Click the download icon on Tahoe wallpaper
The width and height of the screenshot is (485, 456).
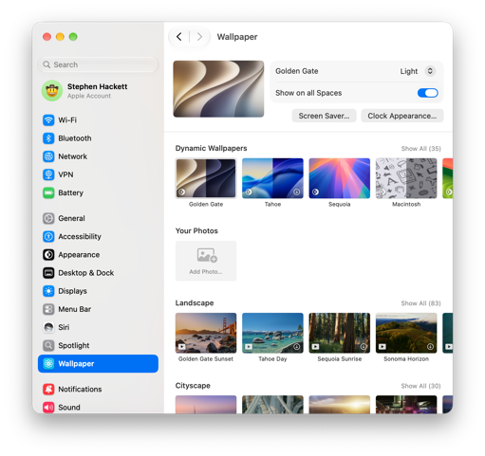pyautogui.click(x=296, y=192)
